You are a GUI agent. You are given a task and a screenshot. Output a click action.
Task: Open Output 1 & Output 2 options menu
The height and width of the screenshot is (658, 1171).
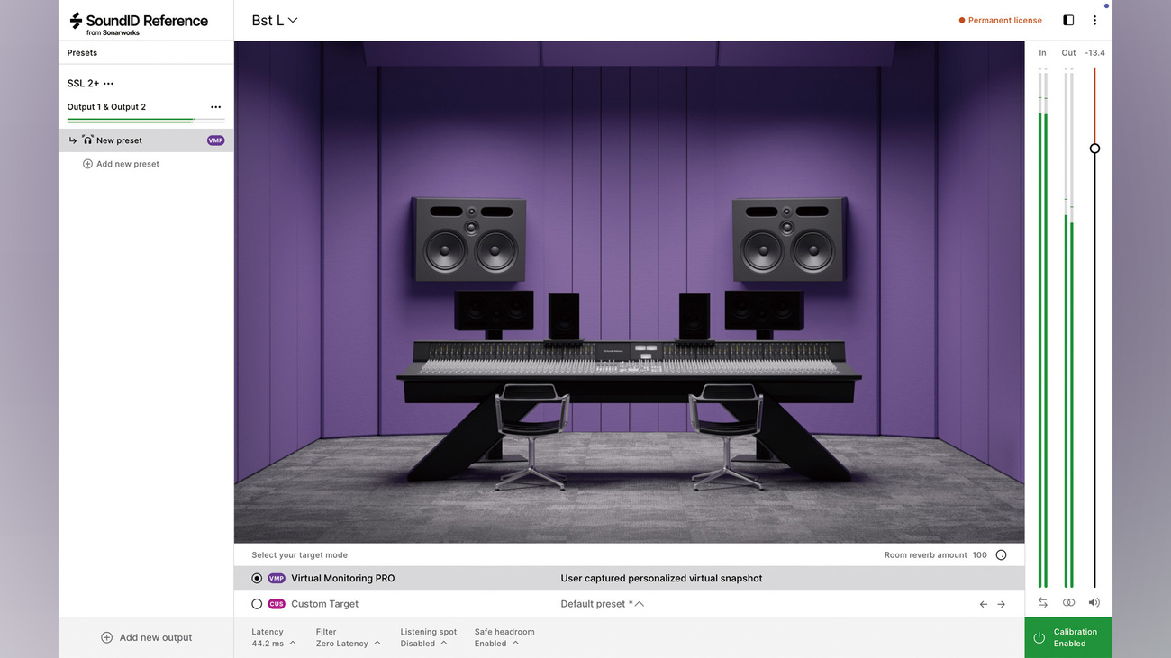(215, 107)
